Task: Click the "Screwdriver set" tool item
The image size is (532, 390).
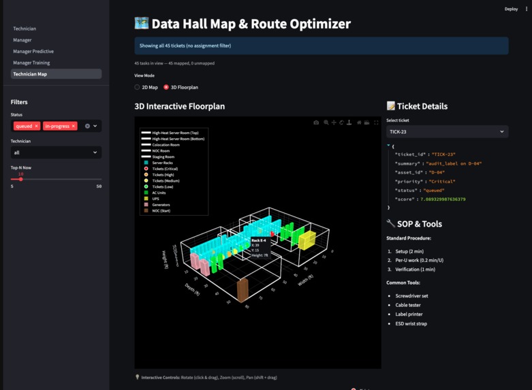Action: point(411,295)
